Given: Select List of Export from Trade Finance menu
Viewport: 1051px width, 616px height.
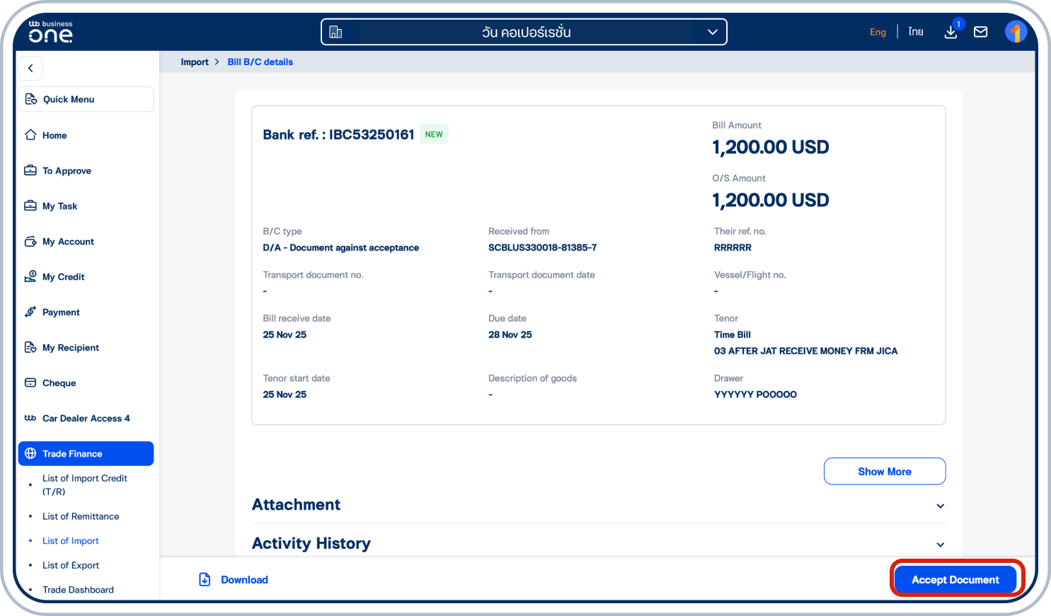Looking at the screenshot, I should [x=70, y=565].
